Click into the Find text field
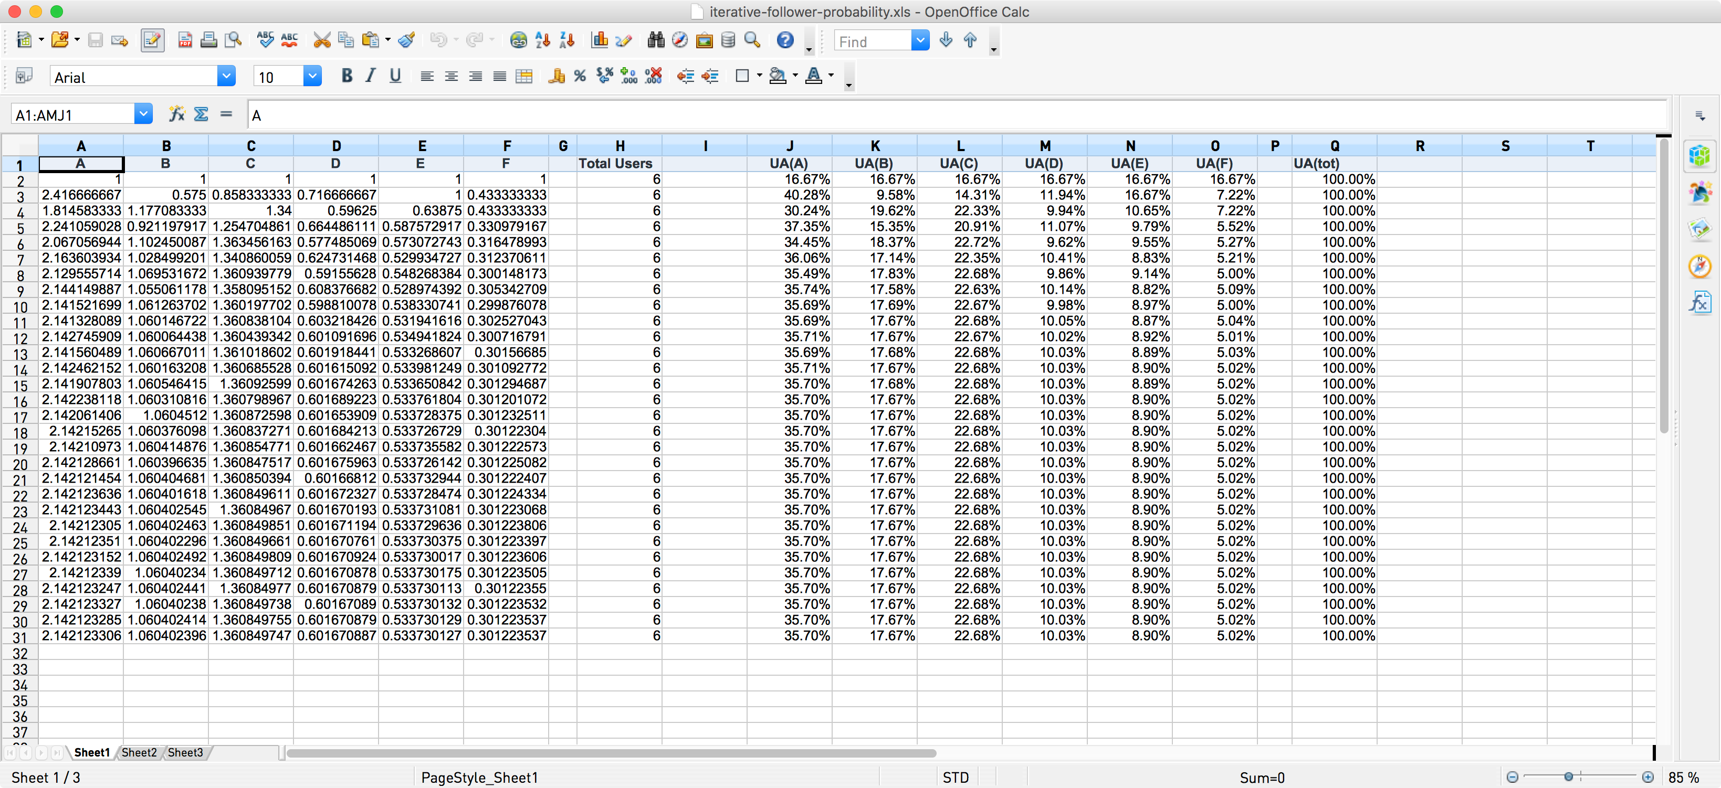 pos(873,41)
